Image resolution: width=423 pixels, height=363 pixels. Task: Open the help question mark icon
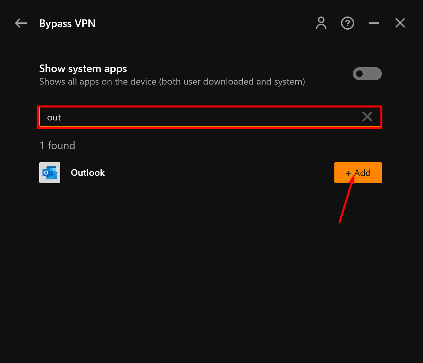[348, 23]
